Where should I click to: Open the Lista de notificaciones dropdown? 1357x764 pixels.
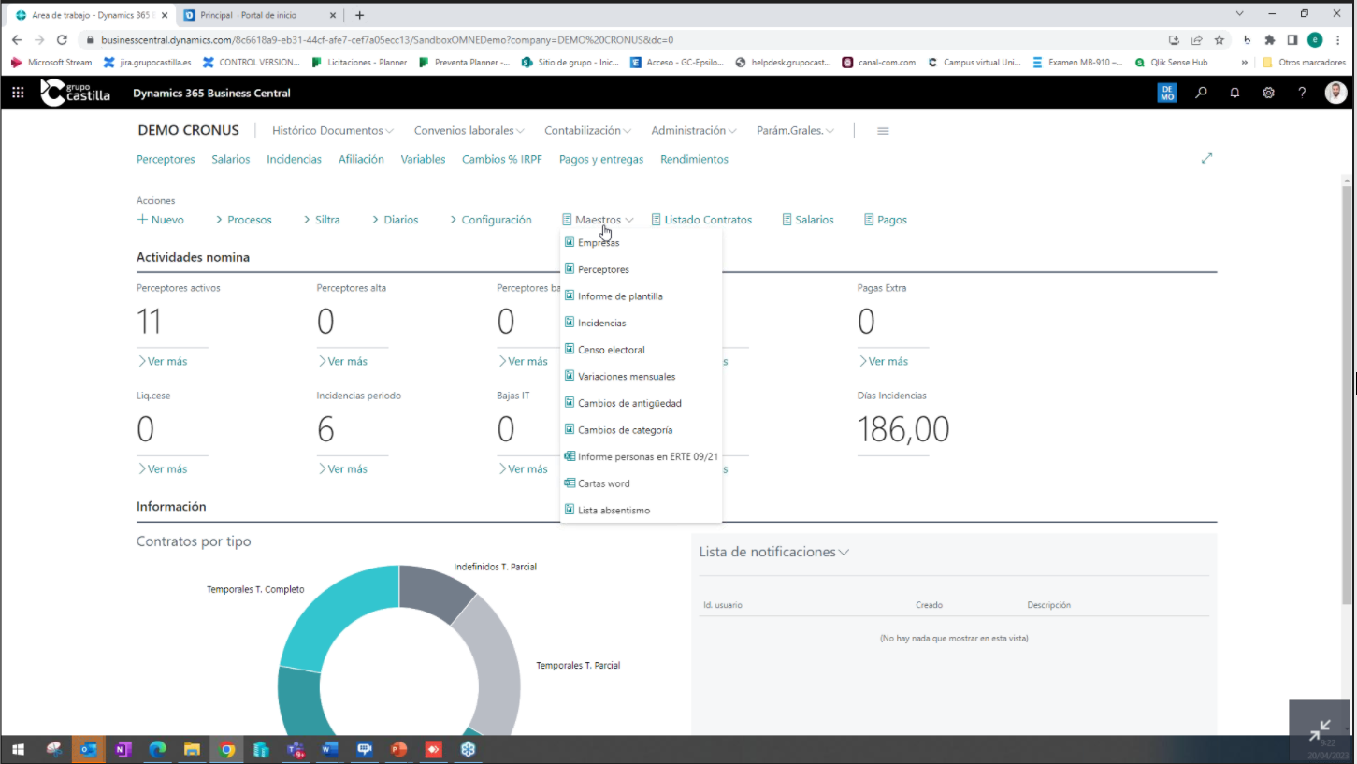pos(773,552)
